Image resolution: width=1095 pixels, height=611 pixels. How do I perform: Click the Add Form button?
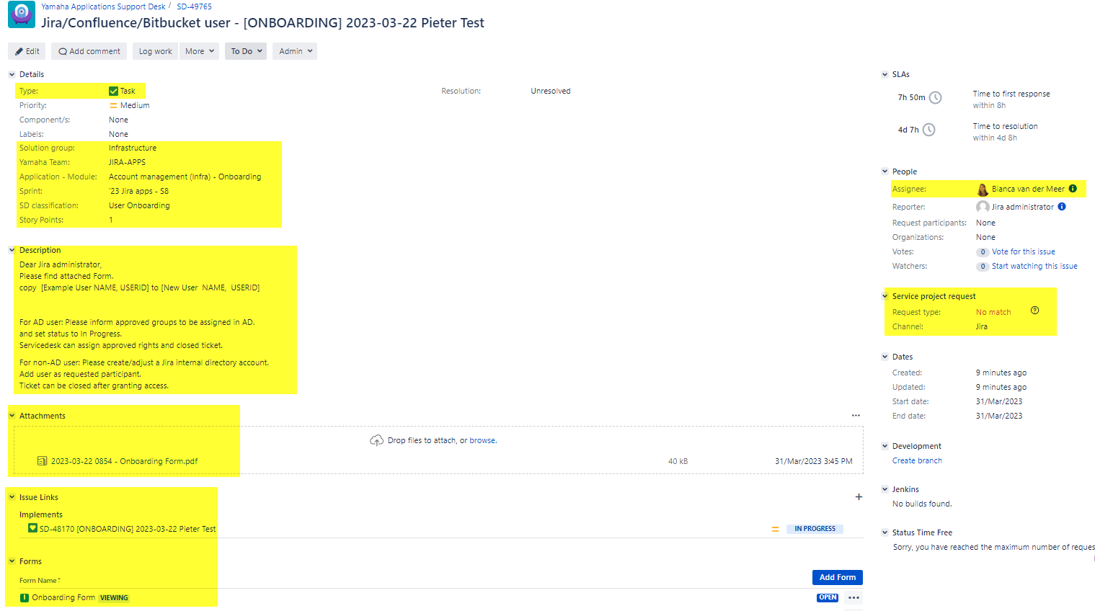pos(837,577)
